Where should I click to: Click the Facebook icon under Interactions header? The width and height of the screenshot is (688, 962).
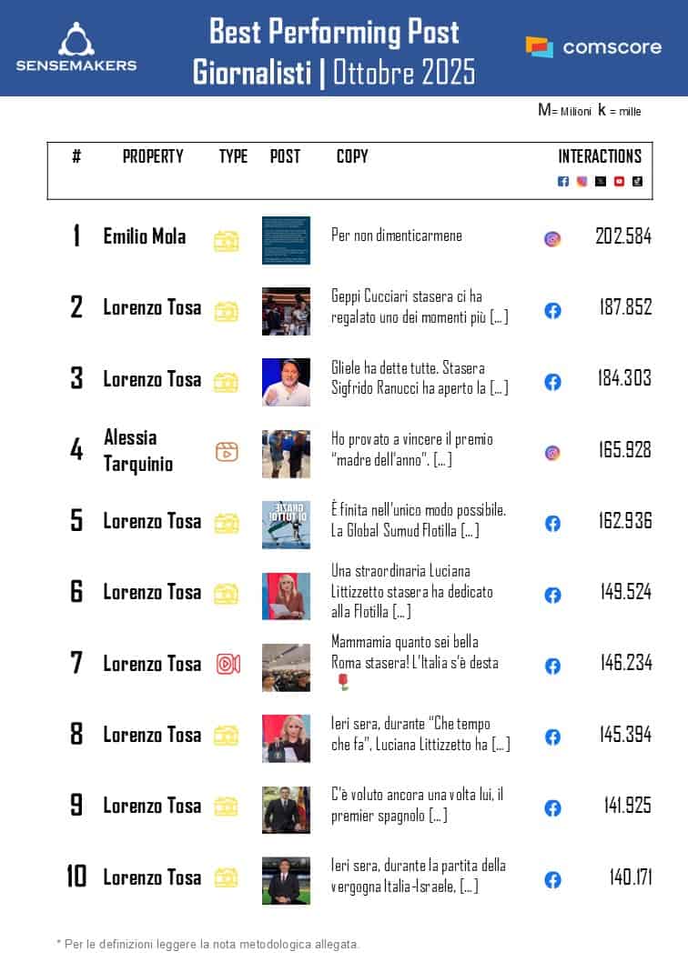pyautogui.click(x=563, y=181)
